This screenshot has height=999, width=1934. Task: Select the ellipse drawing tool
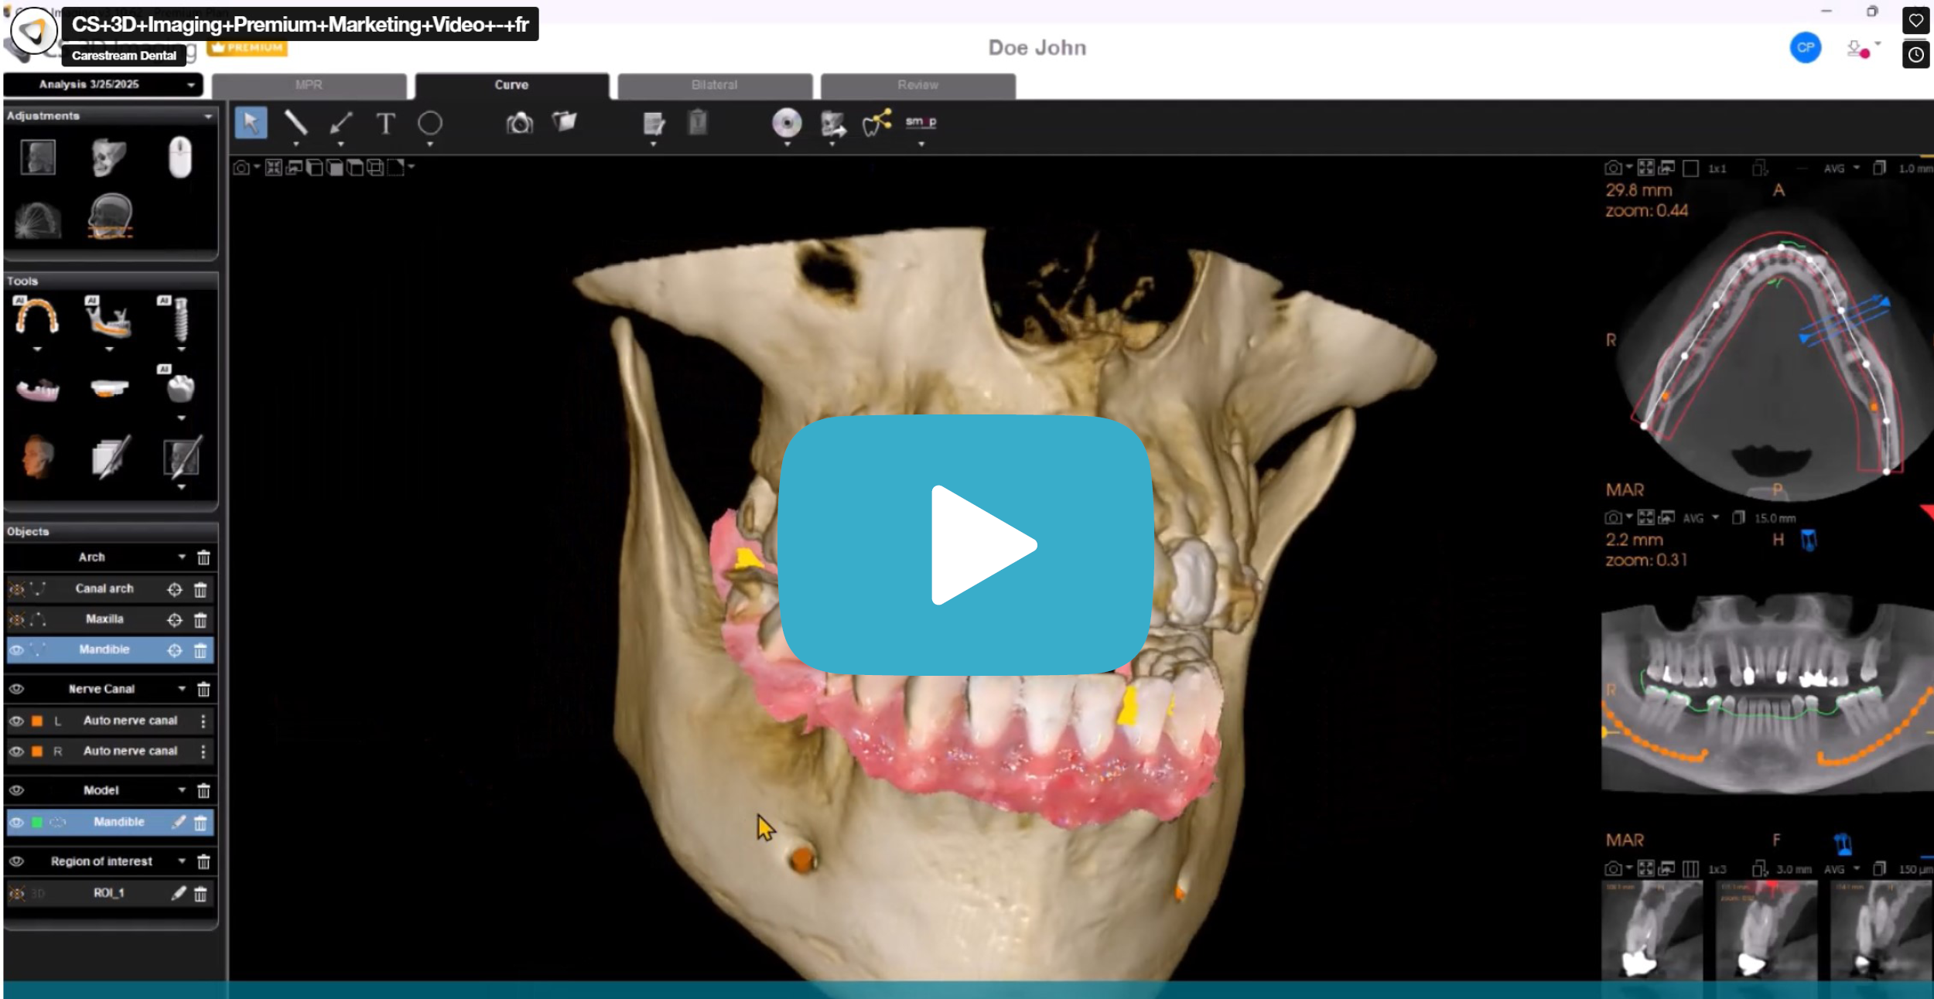tap(430, 123)
